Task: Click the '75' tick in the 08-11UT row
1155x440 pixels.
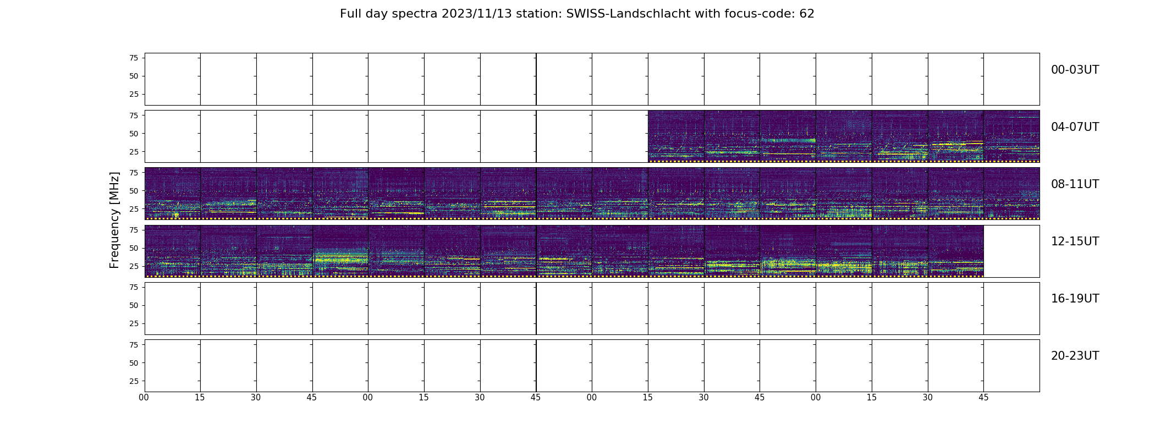Action: [134, 172]
